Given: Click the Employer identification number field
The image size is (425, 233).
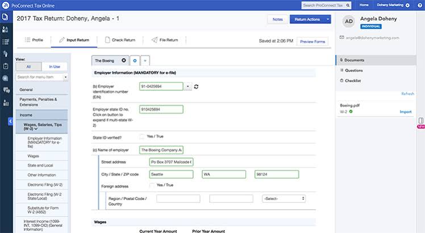Looking at the screenshot, I should coord(161,86).
